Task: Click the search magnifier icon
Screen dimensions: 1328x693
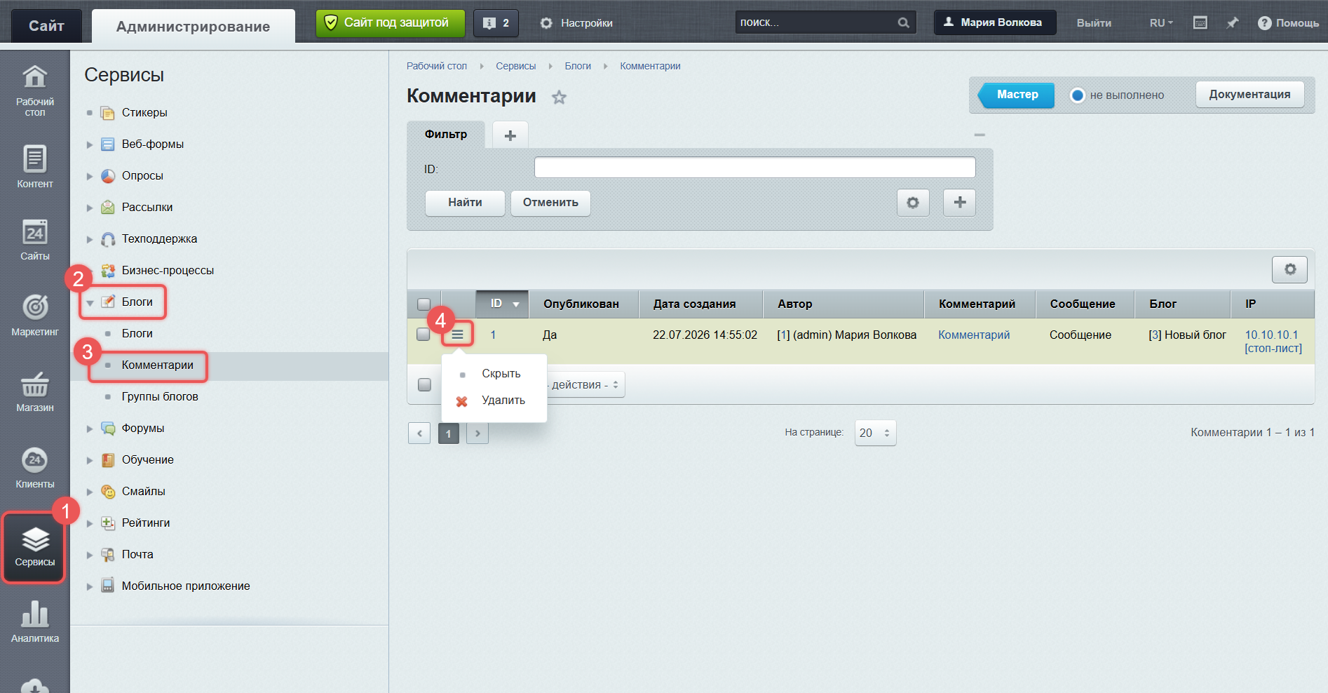Action: tap(904, 22)
